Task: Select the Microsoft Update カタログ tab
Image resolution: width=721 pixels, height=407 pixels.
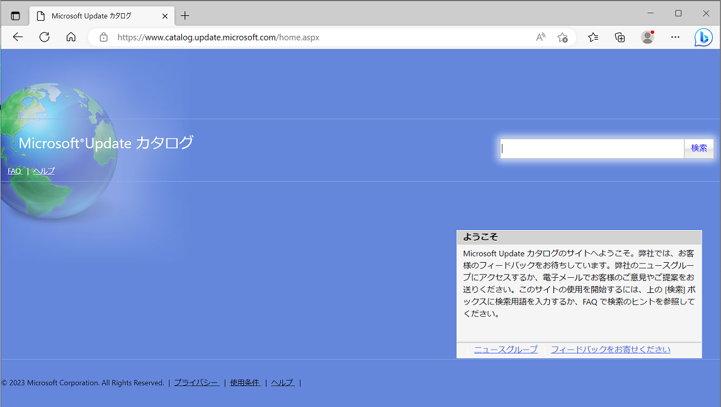Action: point(102,16)
